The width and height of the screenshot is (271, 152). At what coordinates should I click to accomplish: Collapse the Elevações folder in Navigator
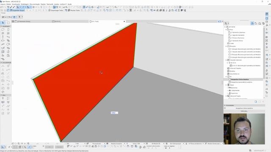(x=226, y=46)
